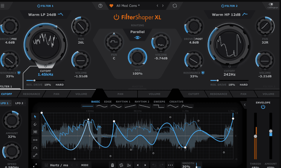Viewport: 281px width, 168px height.
Task: Favorite the preset with heart icon
Action: point(112,6)
